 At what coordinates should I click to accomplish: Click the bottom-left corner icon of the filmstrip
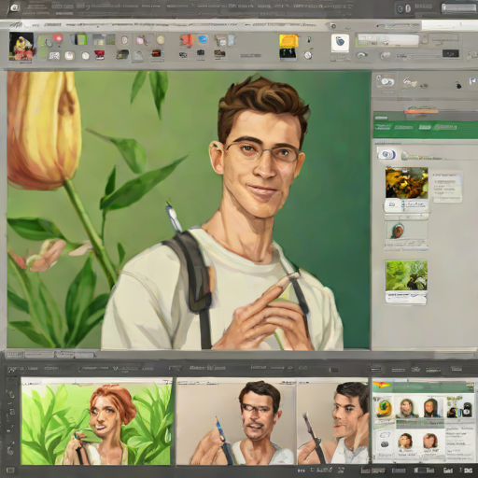point(10,471)
